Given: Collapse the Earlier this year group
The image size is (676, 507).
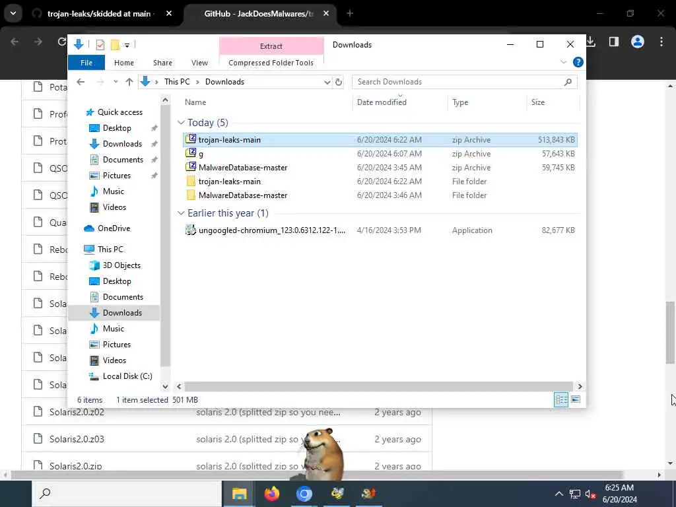Looking at the screenshot, I should [181, 213].
